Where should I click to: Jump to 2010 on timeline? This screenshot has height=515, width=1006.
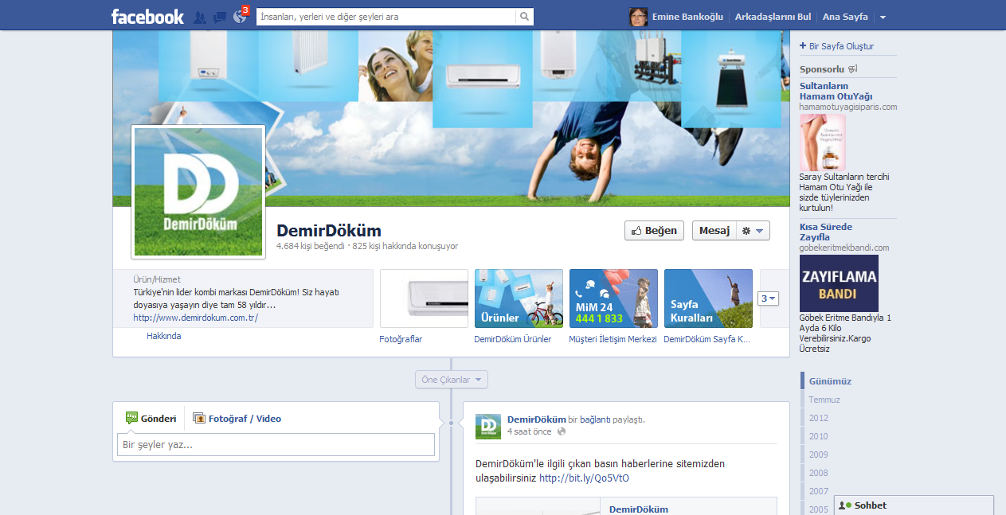(x=819, y=436)
